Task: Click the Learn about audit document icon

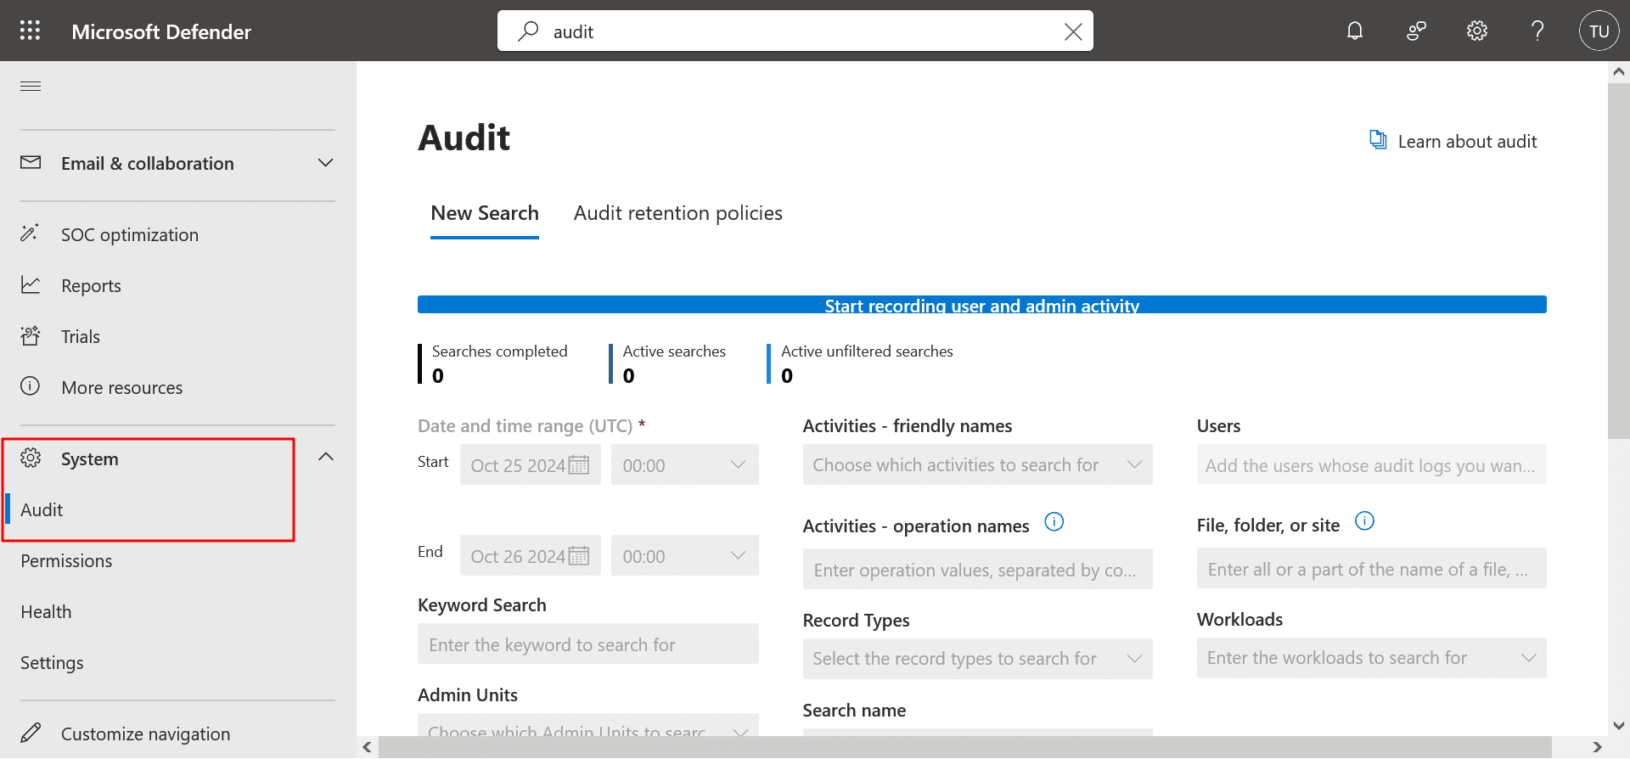Action: pos(1378,140)
